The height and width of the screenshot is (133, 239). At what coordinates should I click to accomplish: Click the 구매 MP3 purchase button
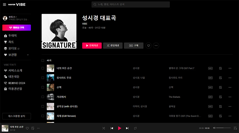pos(134,46)
